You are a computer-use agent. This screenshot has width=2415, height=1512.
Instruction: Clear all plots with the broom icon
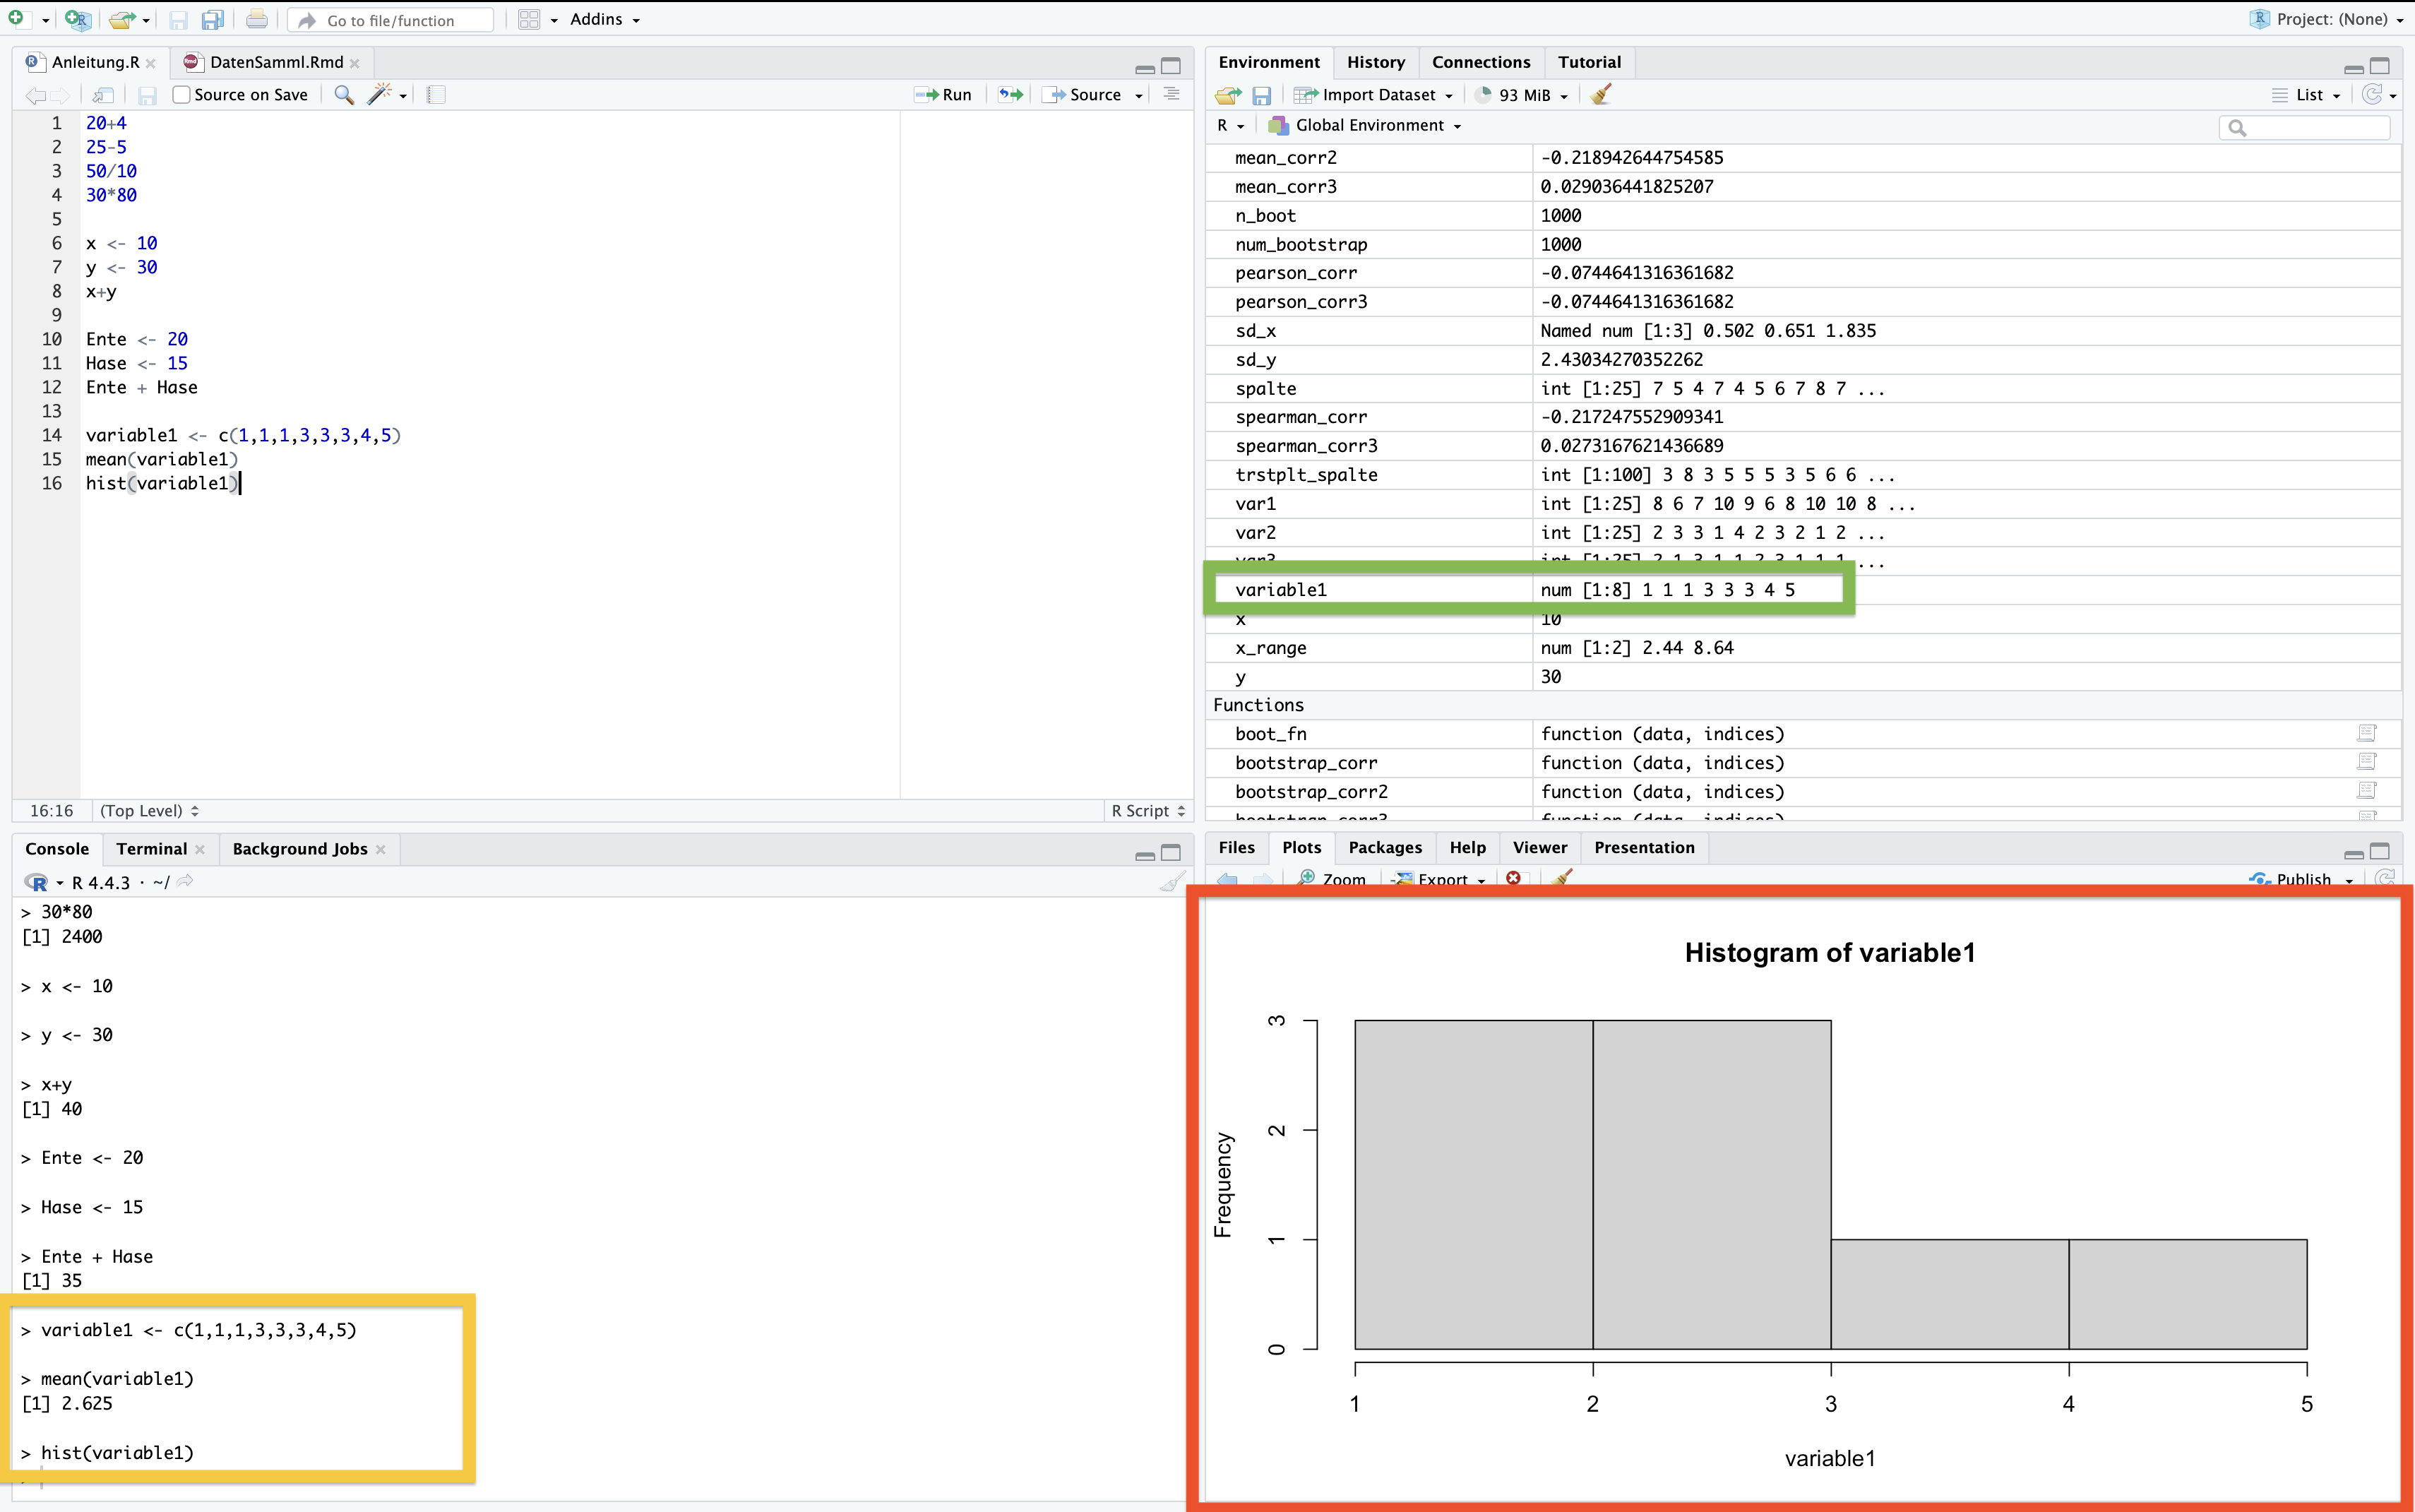pyautogui.click(x=1563, y=878)
